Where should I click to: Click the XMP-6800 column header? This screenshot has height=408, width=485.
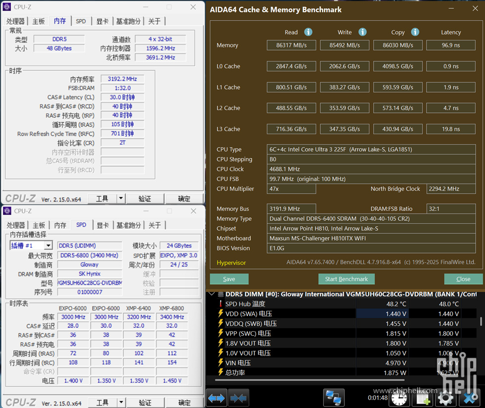point(172,308)
